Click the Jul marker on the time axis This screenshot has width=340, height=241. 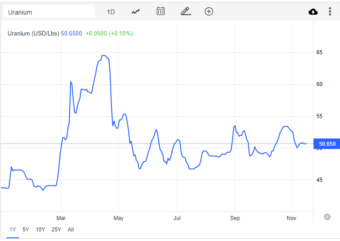pos(177,218)
